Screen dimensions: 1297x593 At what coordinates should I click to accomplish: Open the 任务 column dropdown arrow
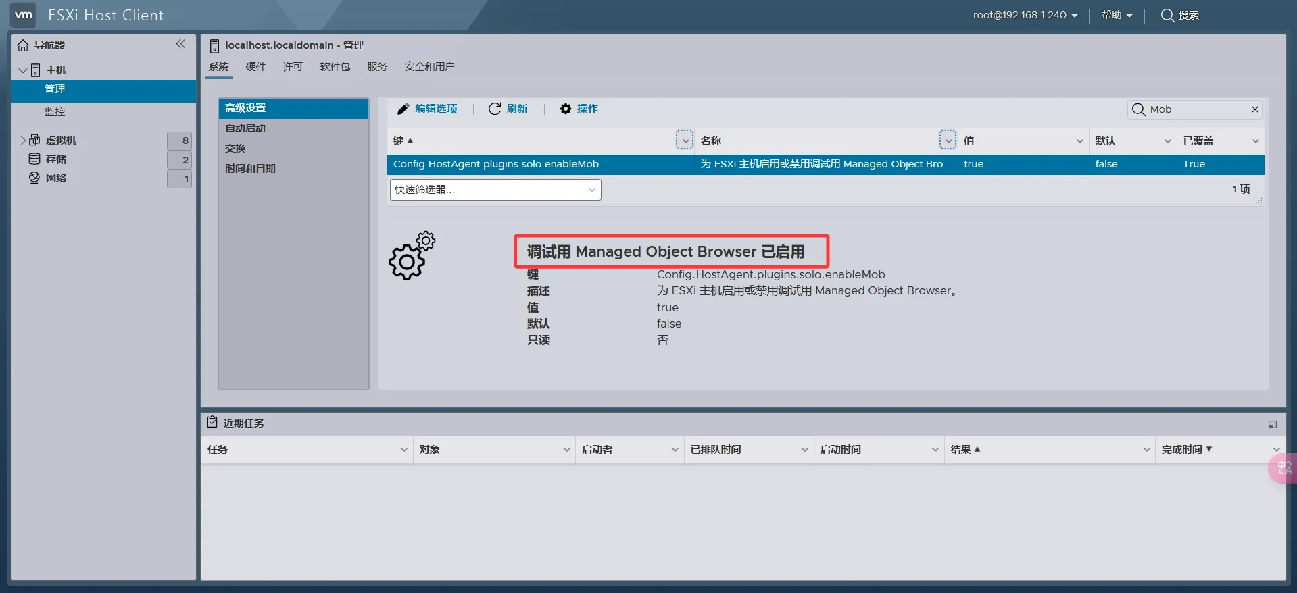point(403,450)
